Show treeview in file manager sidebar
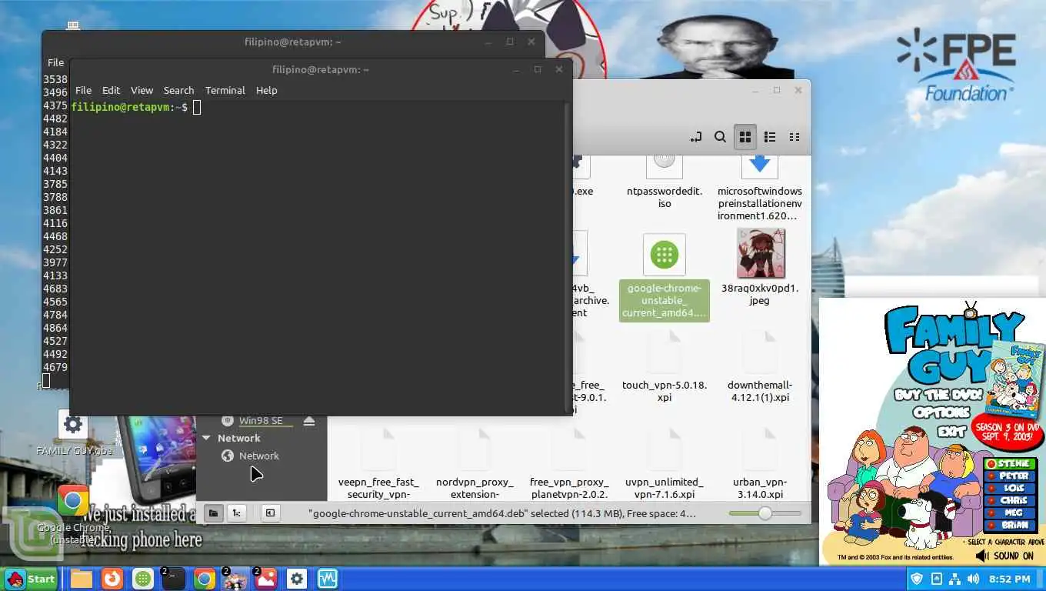 tap(237, 513)
